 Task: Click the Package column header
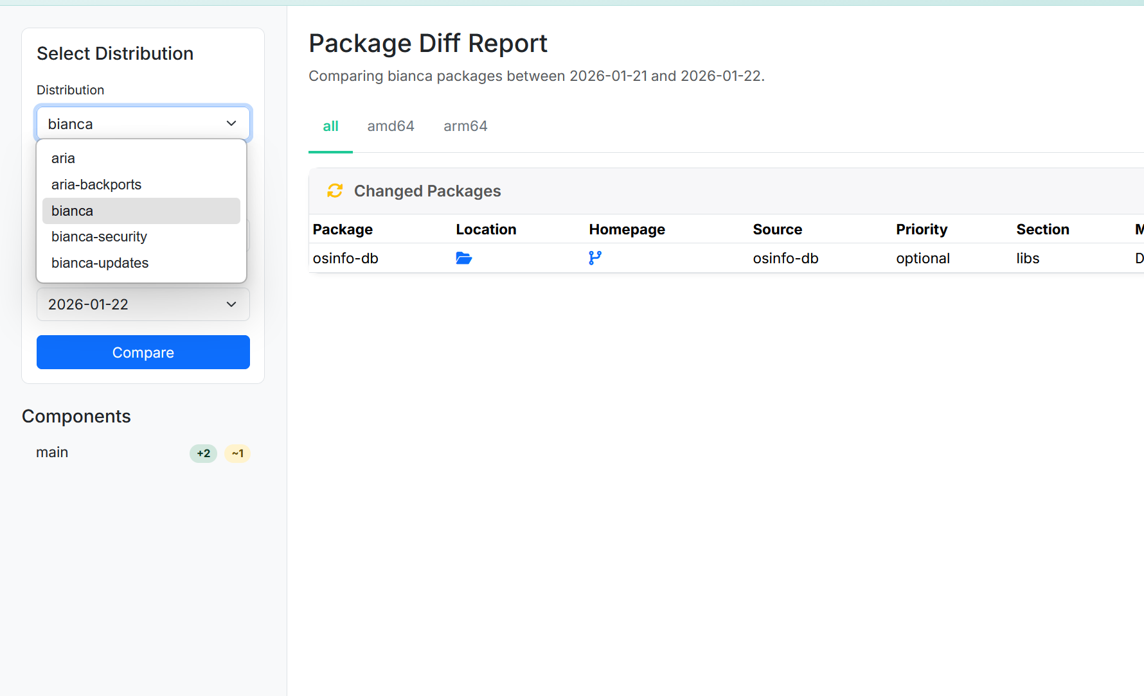coord(343,229)
